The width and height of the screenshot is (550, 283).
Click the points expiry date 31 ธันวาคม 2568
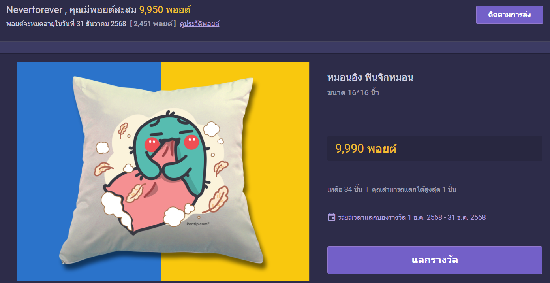(101, 24)
